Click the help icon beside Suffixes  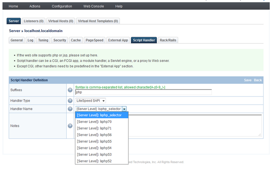pos(70,90)
